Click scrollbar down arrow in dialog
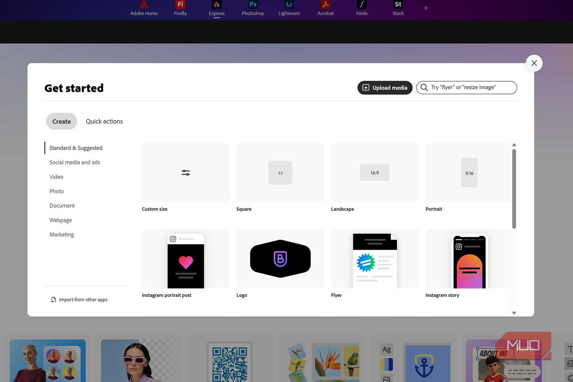This screenshot has width=573, height=382. coord(514,313)
